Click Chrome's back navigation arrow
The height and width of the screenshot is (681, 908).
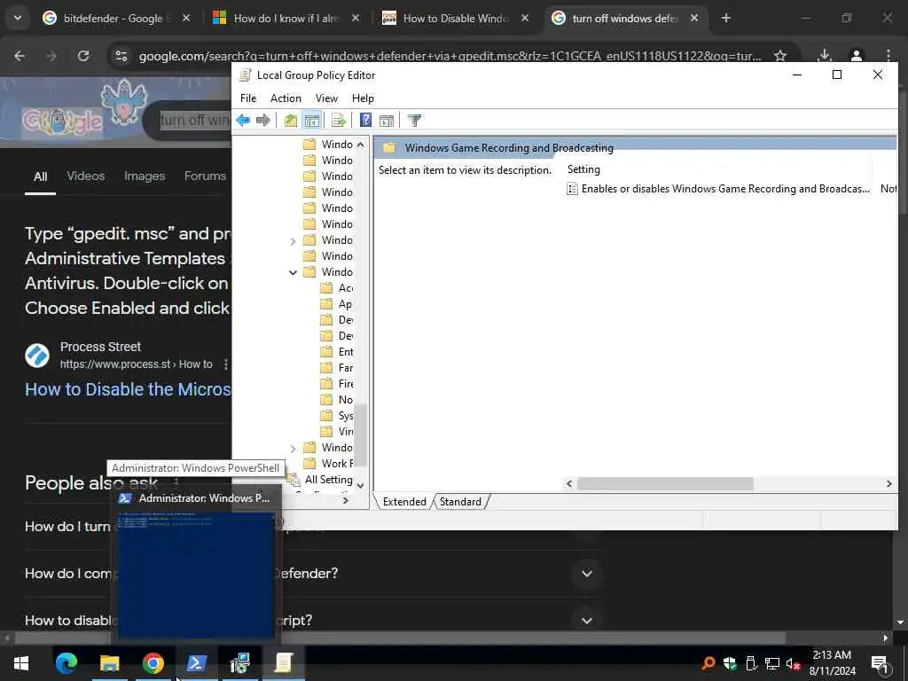point(20,56)
